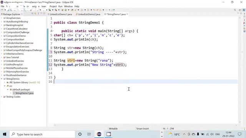
Task: Open the Run menu
Action: 60,7
